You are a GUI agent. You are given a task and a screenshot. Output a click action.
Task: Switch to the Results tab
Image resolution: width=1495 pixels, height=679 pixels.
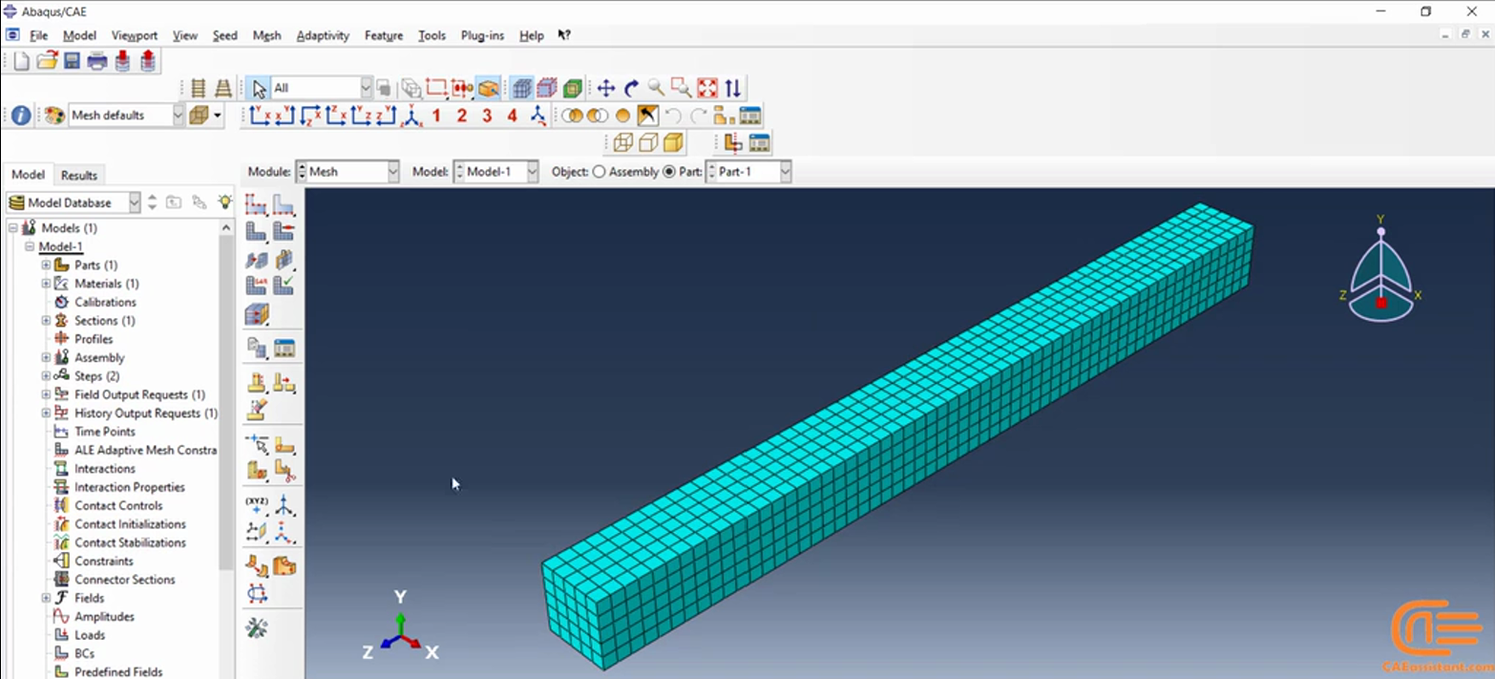click(x=79, y=175)
